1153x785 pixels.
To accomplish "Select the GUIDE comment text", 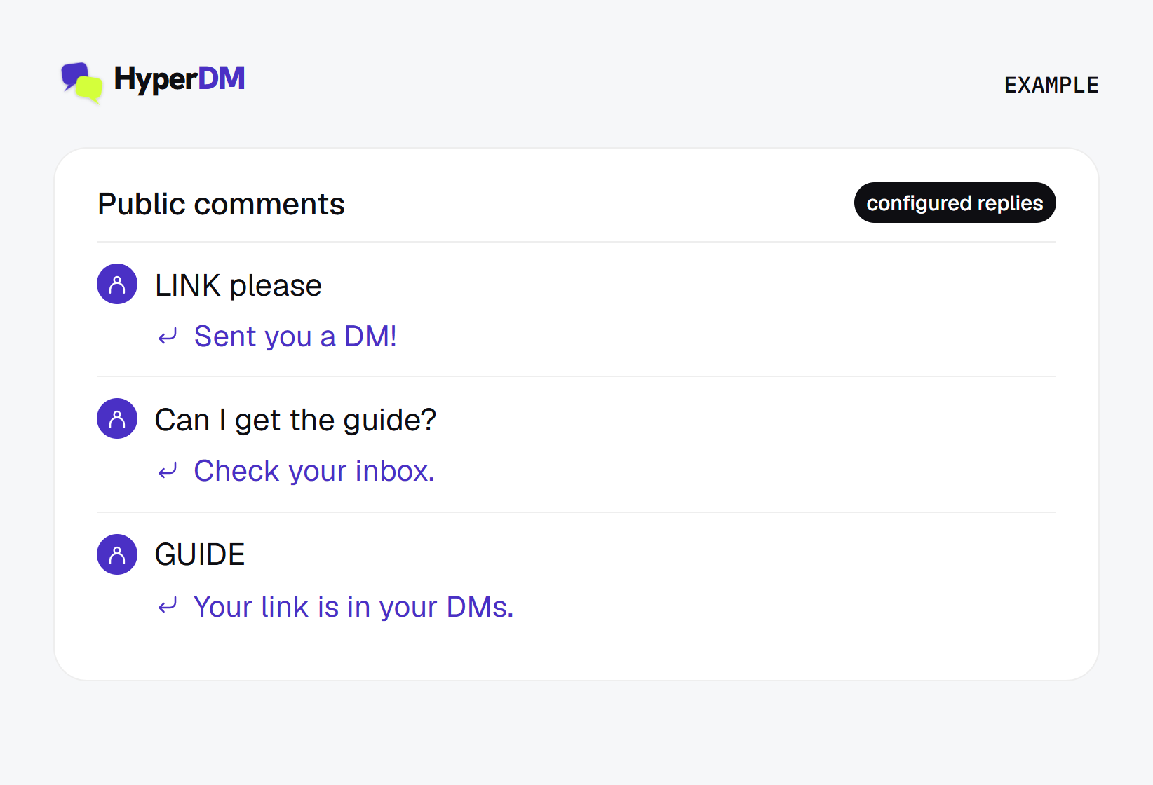I will tap(200, 554).
